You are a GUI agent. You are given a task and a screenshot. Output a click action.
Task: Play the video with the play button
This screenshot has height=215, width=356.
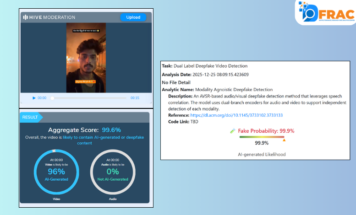[34, 98]
